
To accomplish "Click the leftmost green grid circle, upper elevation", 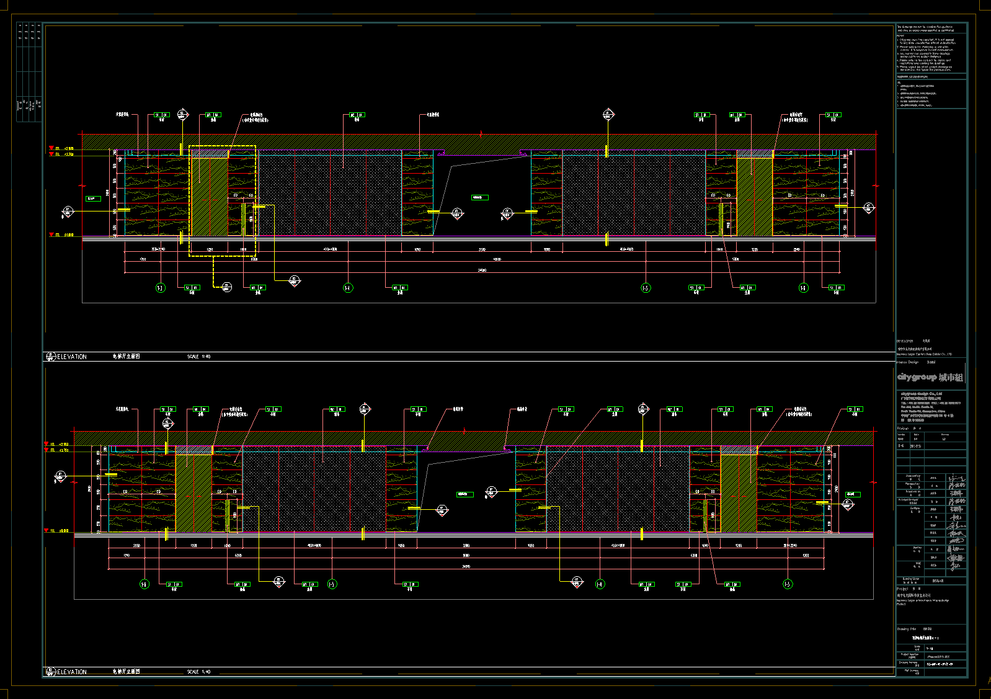I will 161,288.
